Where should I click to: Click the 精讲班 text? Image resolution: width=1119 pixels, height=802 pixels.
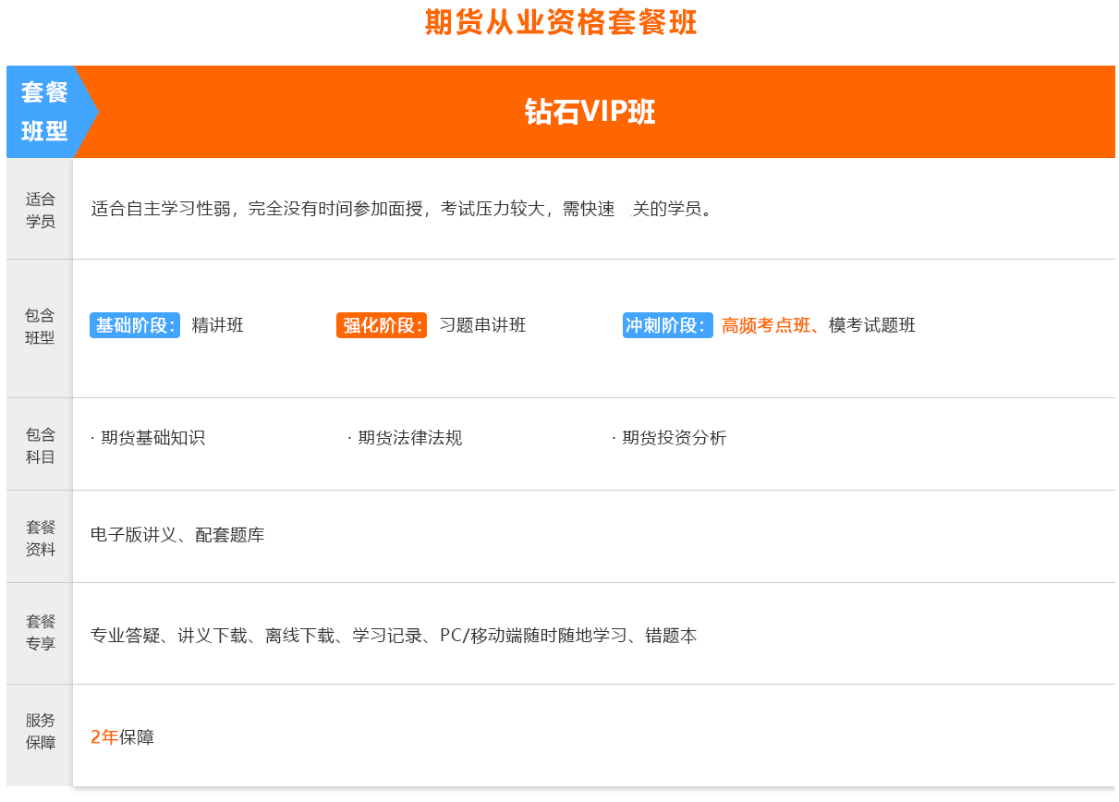(x=218, y=325)
